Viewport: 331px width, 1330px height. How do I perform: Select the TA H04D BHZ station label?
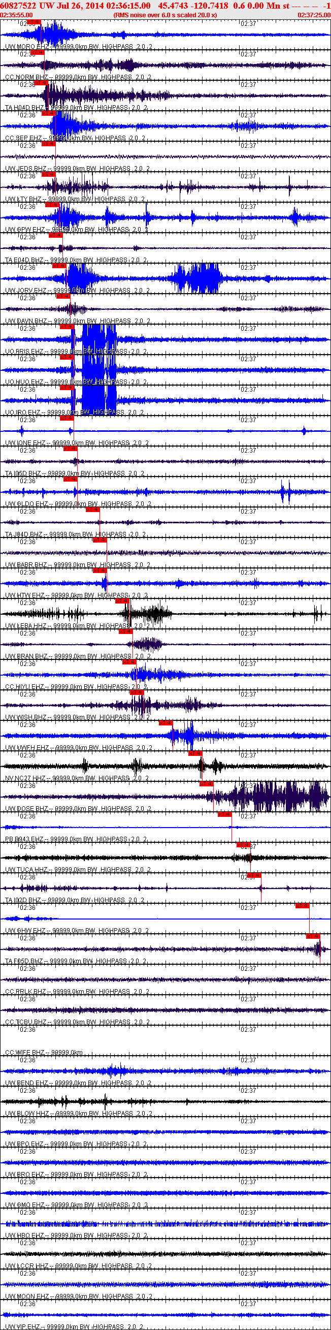click(x=76, y=108)
